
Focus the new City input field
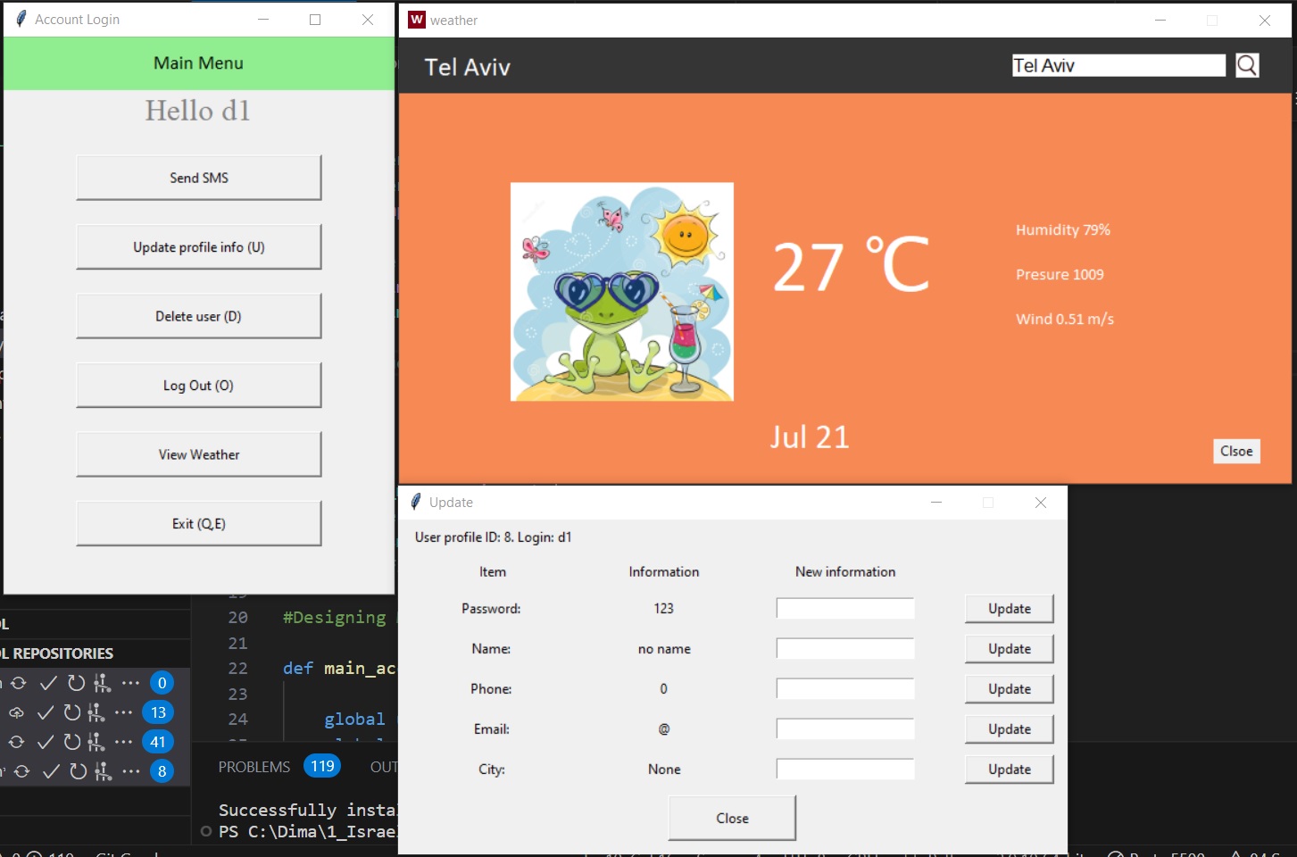(845, 770)
